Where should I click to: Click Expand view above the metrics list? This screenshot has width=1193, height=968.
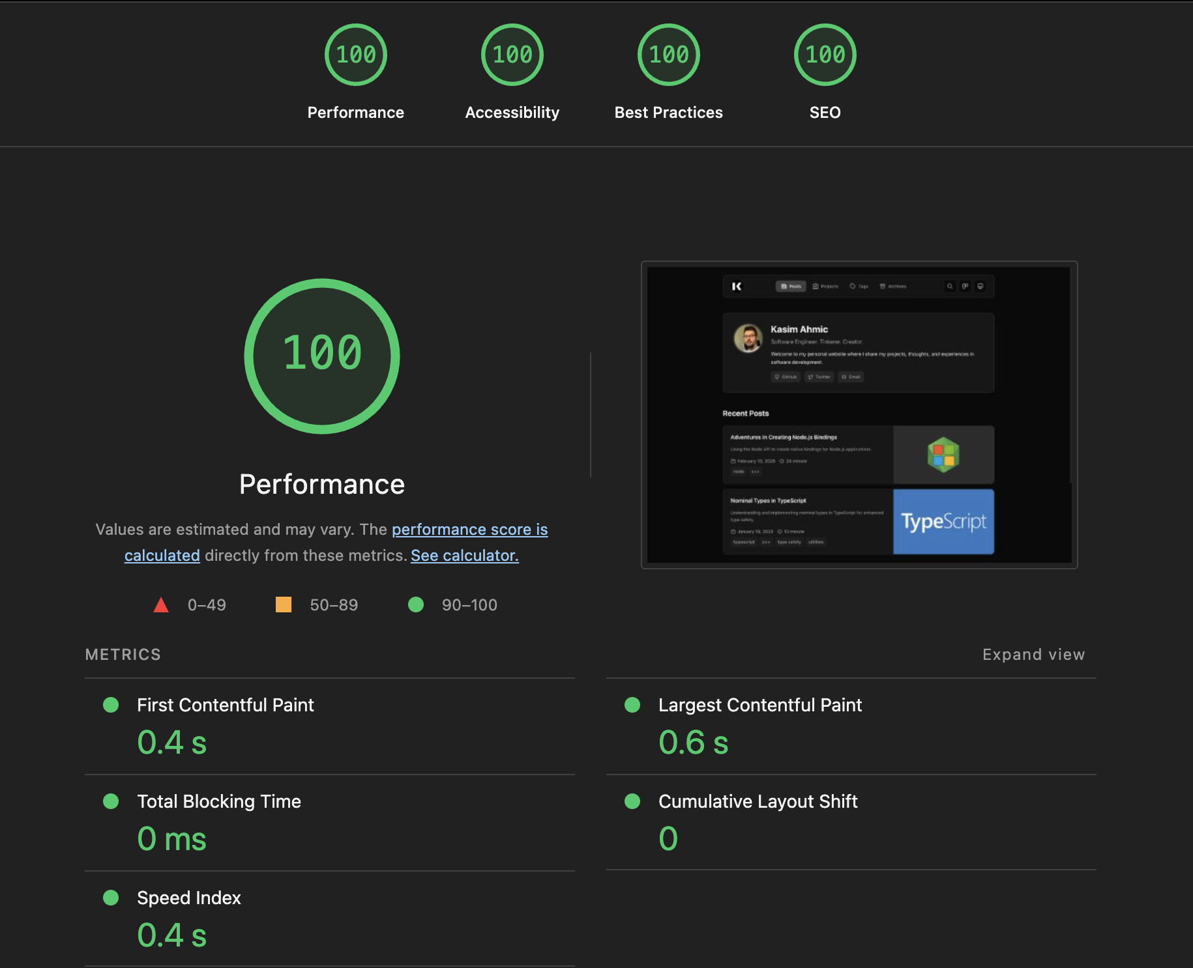(1033, 654)
